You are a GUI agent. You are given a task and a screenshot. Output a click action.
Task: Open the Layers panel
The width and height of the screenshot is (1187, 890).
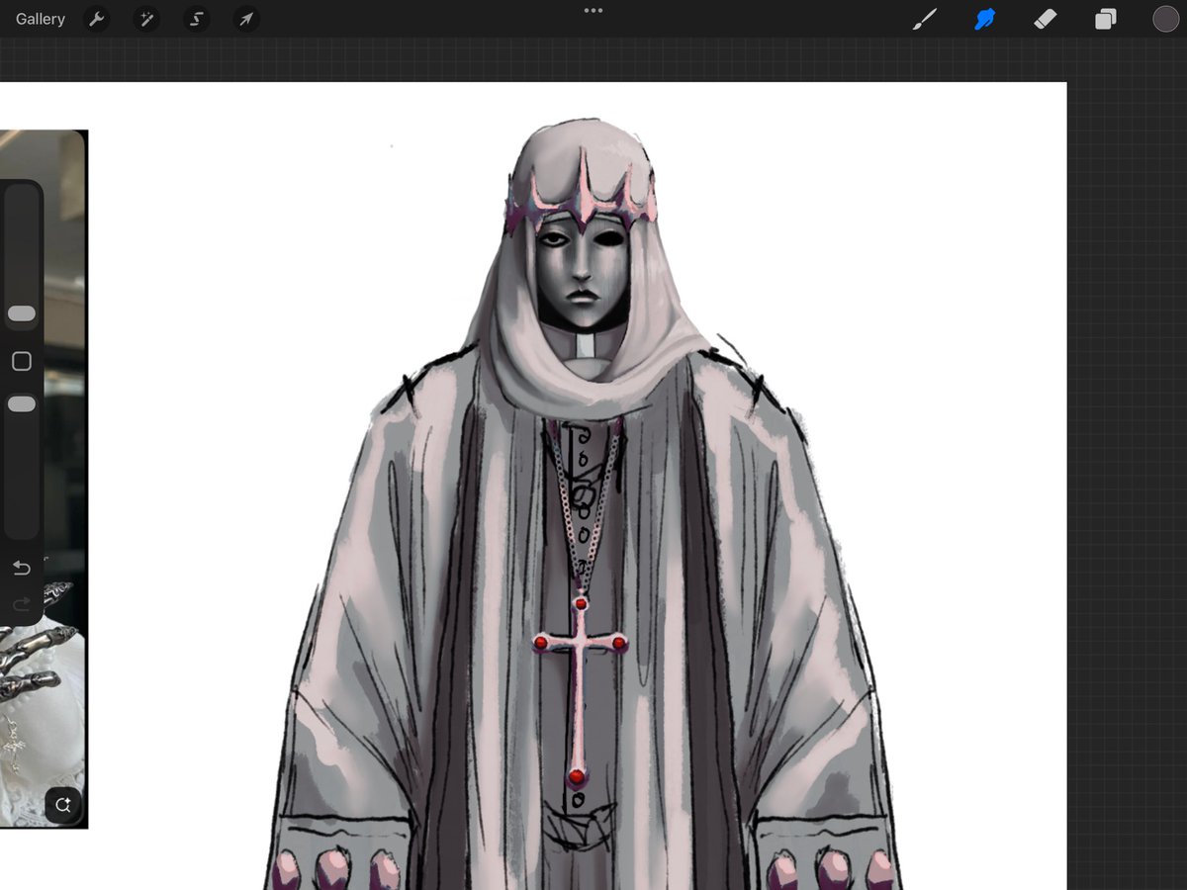(x=1106, y=19)
